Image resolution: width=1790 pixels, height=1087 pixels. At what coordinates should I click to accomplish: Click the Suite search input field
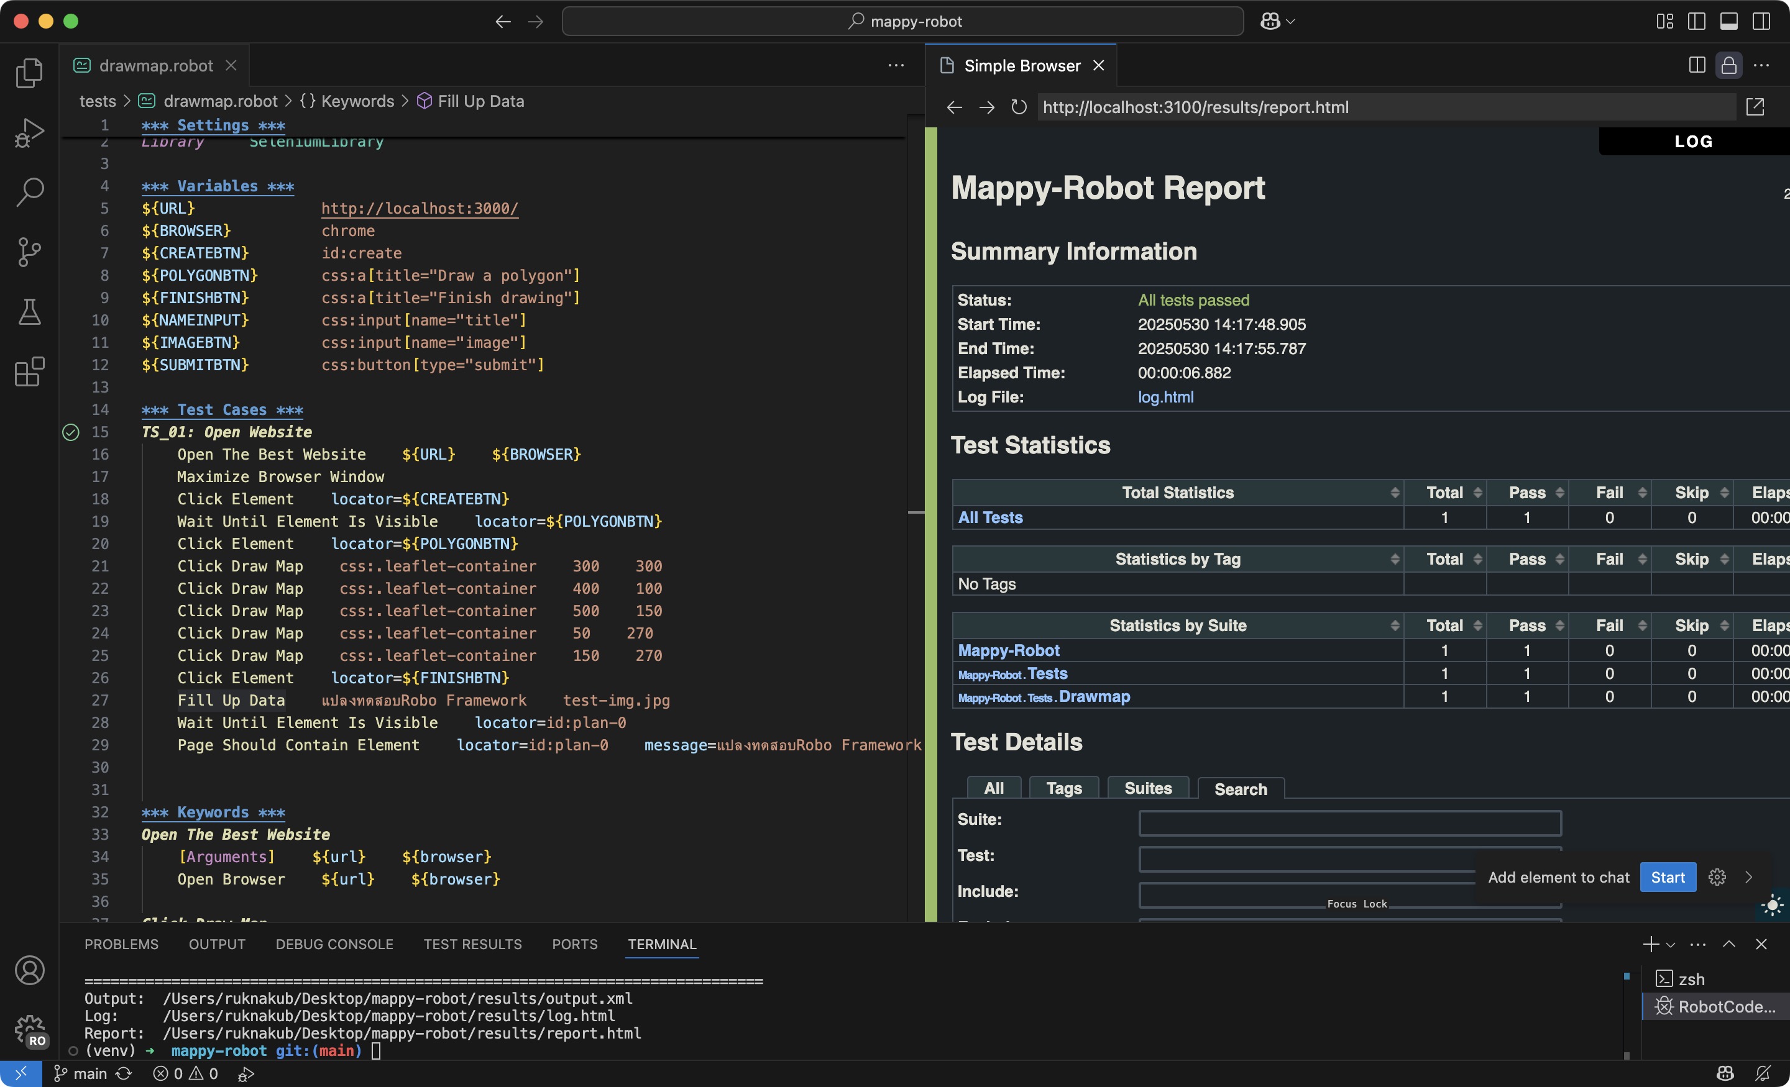click(x=1350, y=824)
